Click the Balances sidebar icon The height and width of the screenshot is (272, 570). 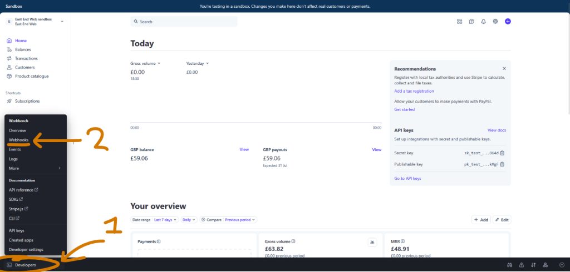coord(9,50)
